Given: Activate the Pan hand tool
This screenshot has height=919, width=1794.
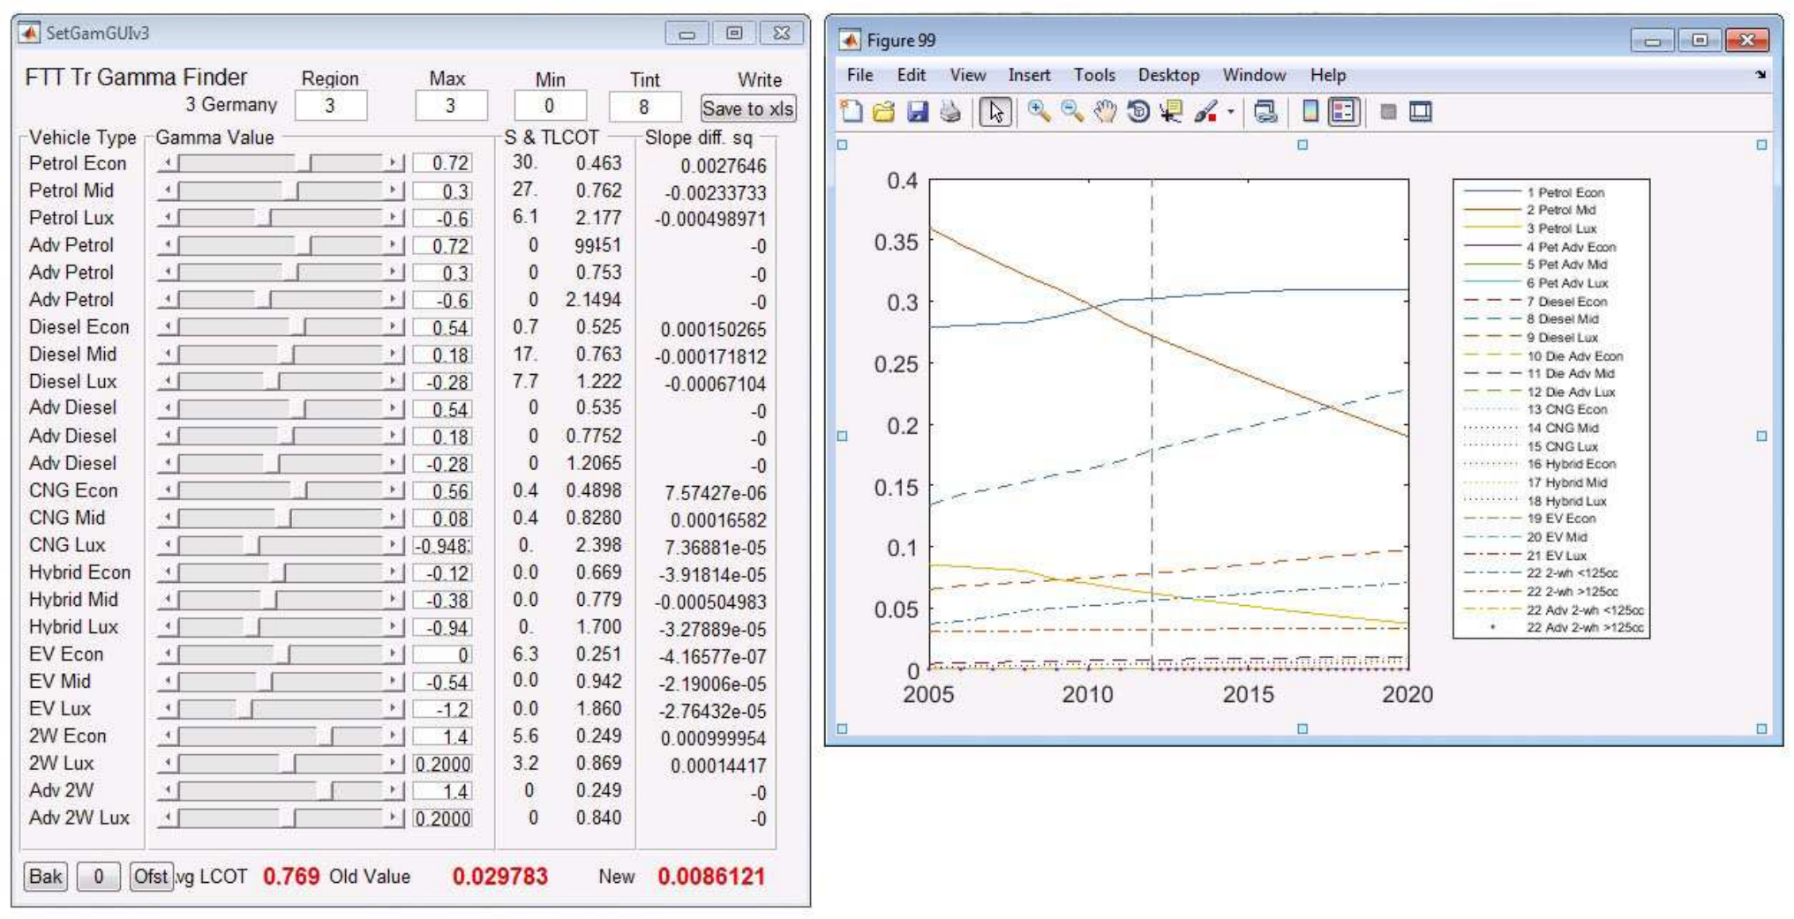Looking at the screenshot, I should pos(1105,111).
